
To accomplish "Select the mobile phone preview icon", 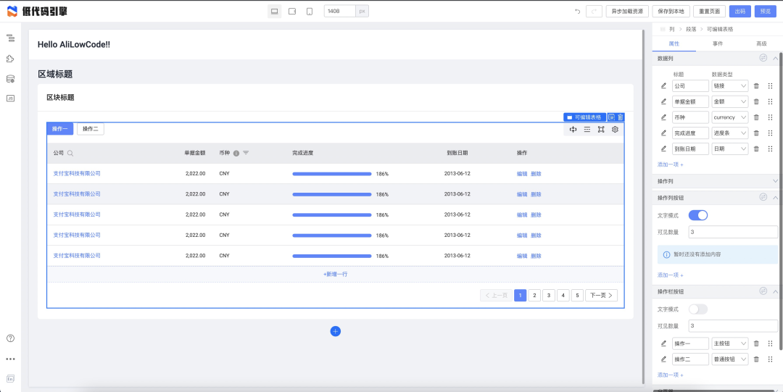I will pos(310,11).
